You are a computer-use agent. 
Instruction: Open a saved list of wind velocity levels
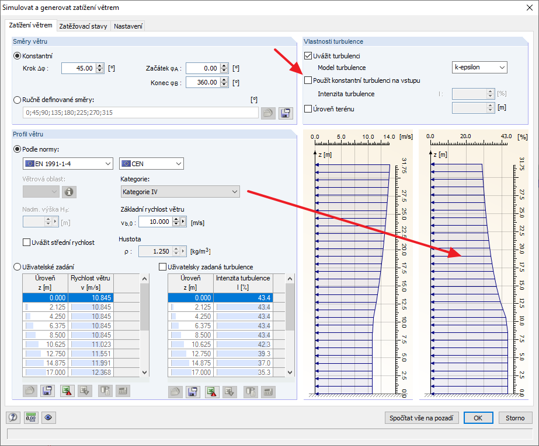(29, 391)
